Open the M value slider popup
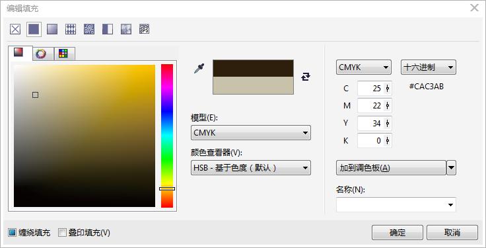Viewport: 486px width, 248px height. tap(388, 106)
